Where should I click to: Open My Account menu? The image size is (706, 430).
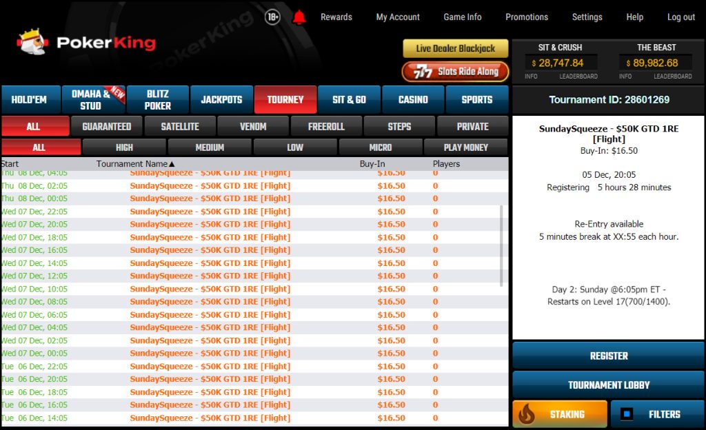pos(398,17)
